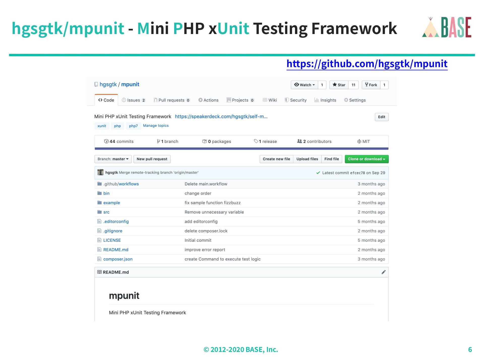Open the composer.json file

click(118, 259)
